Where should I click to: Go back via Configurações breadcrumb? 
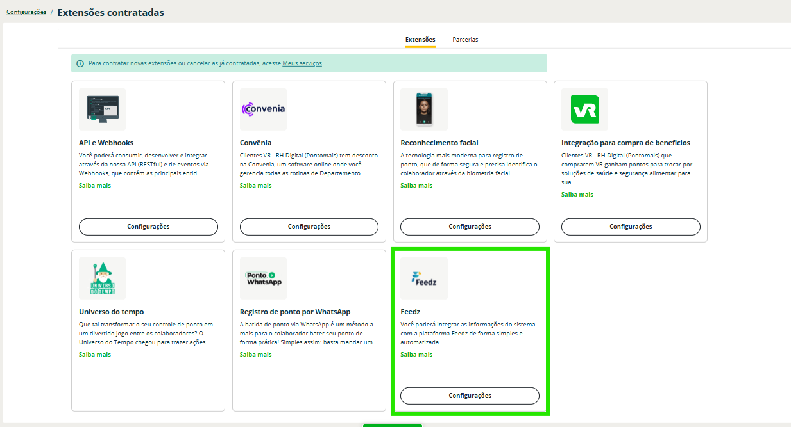pos(26,12)
